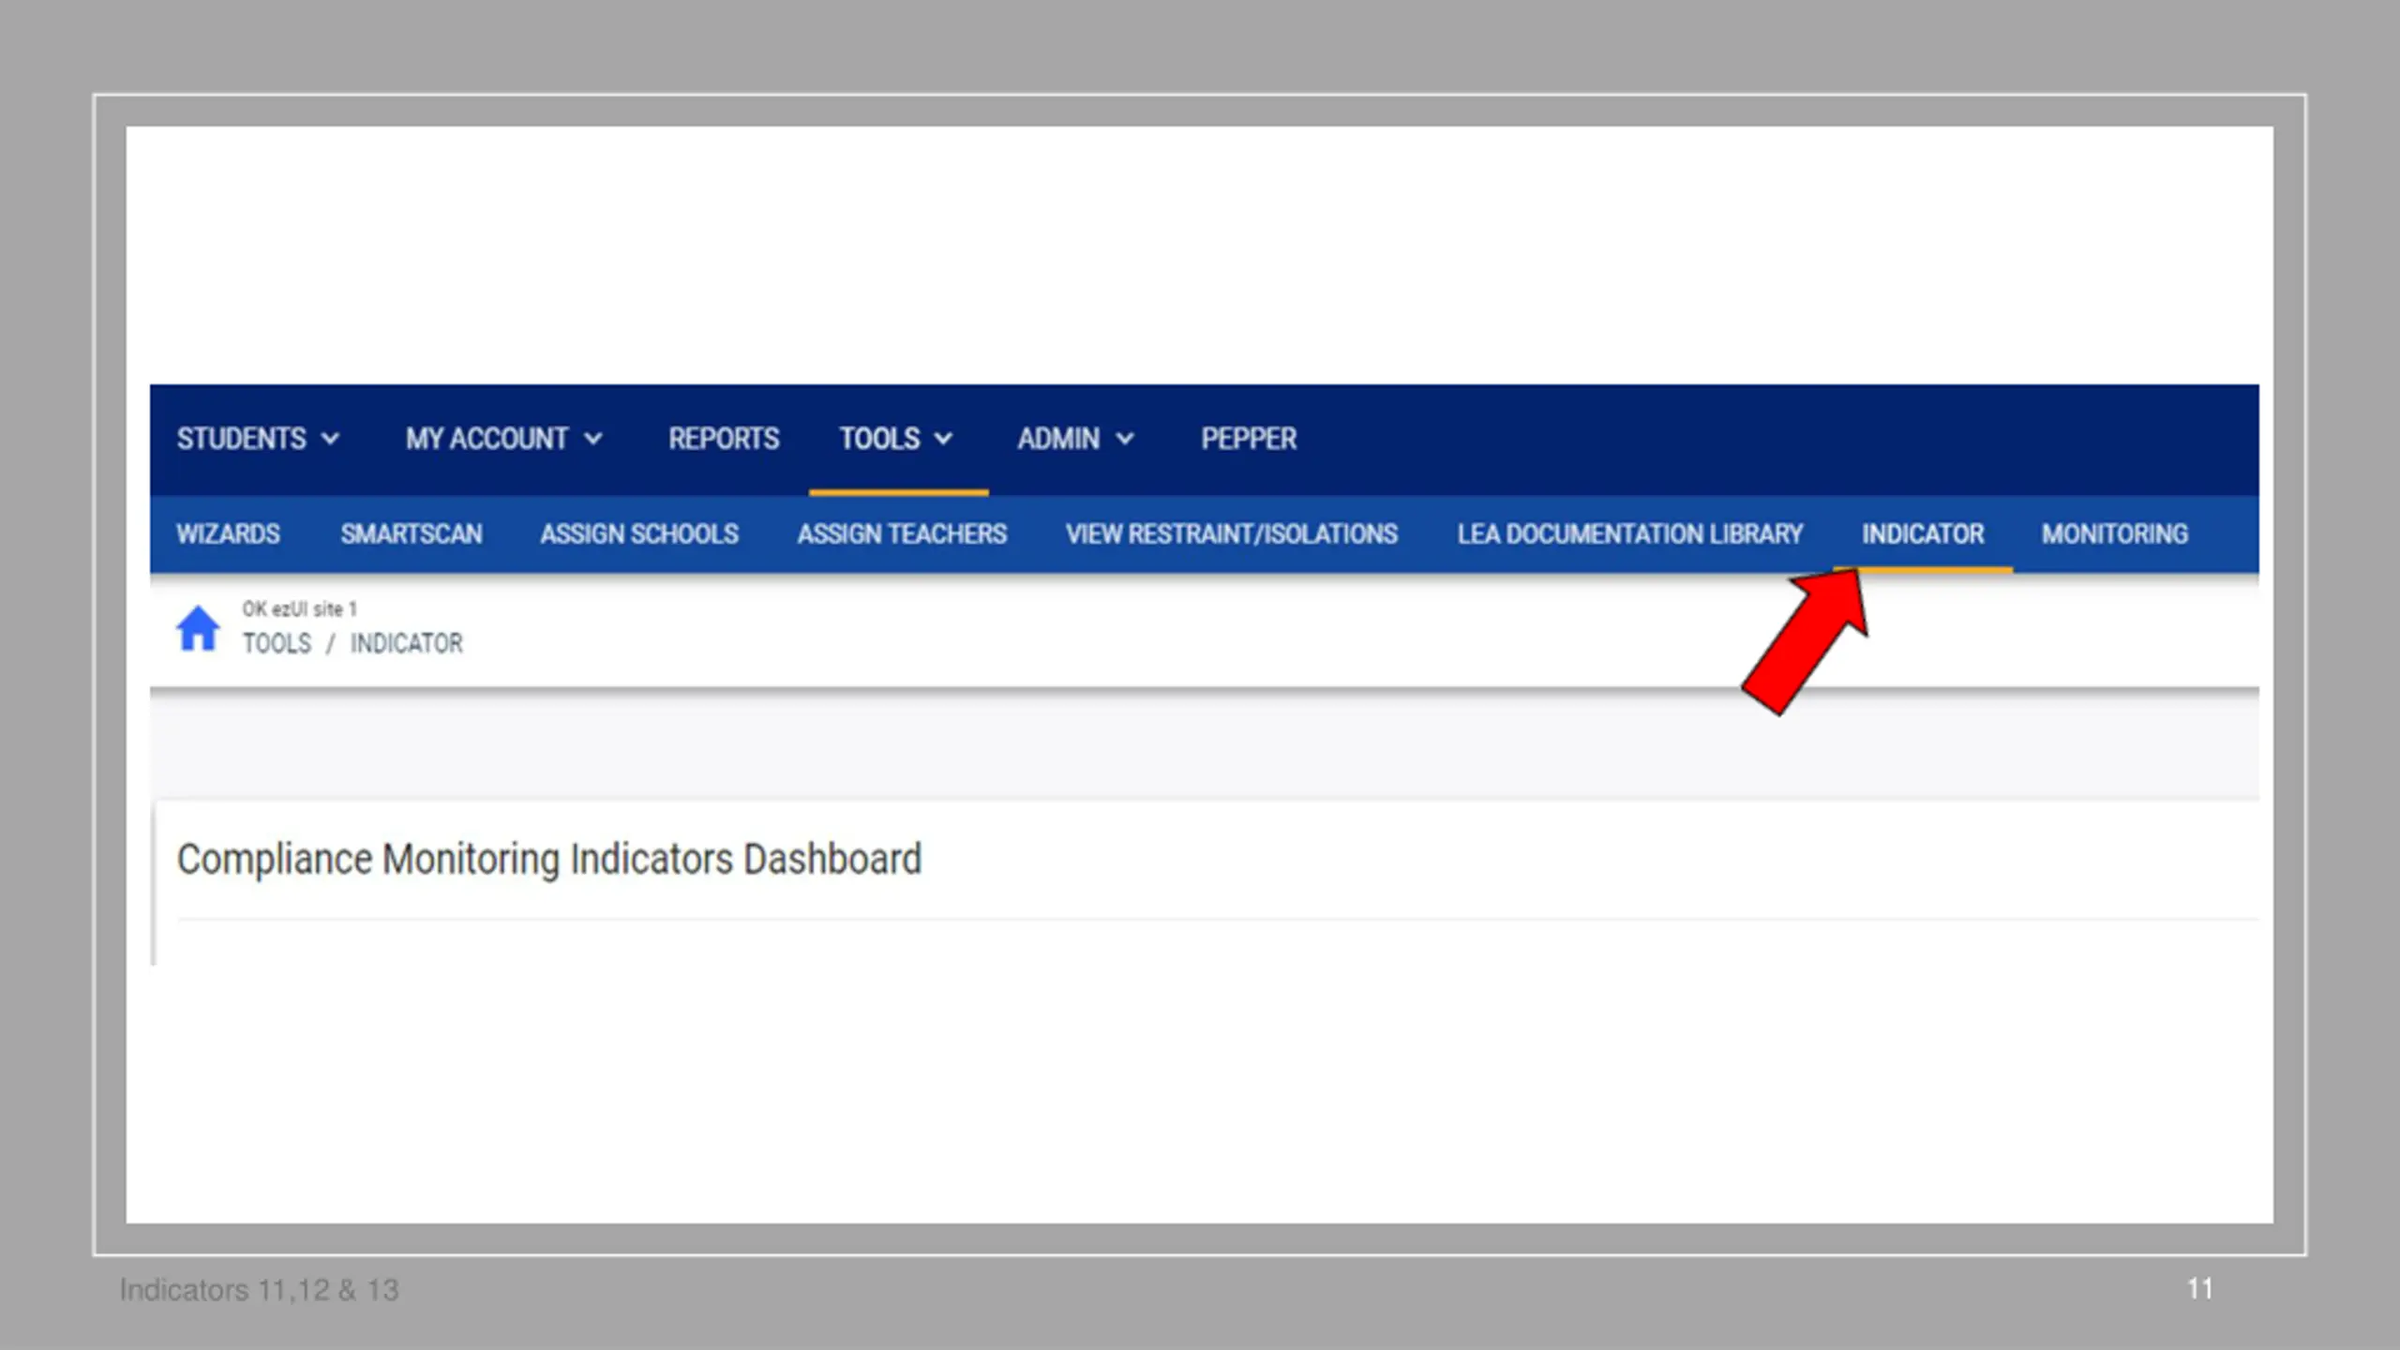
Task: Click the Admin menu label
Action: (x=1058, y=438)
